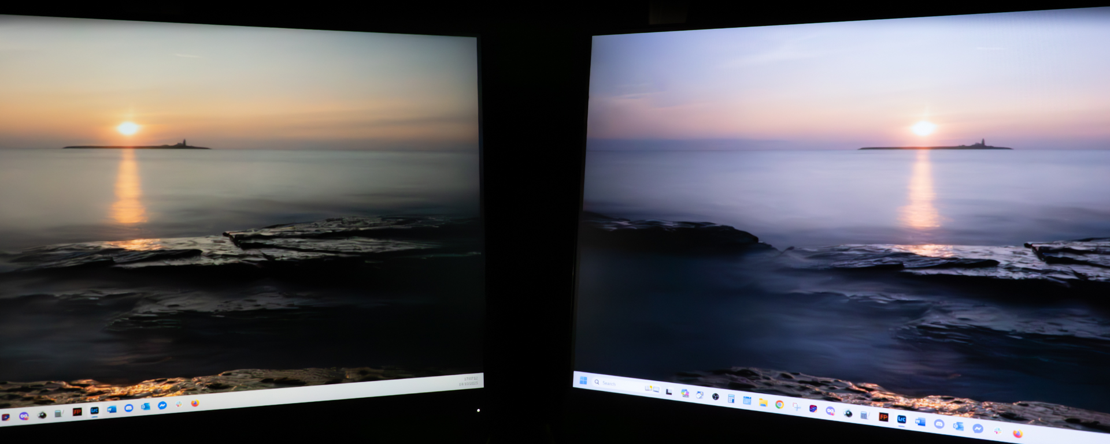
Task: Open Calculator from right monitor taskbar
Action: pos(731,398)
